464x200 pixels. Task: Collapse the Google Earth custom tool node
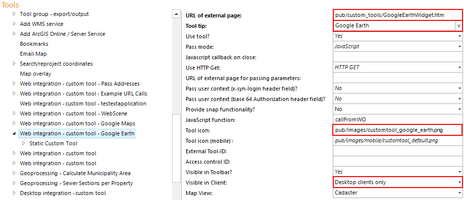click(x=14, y=133)
